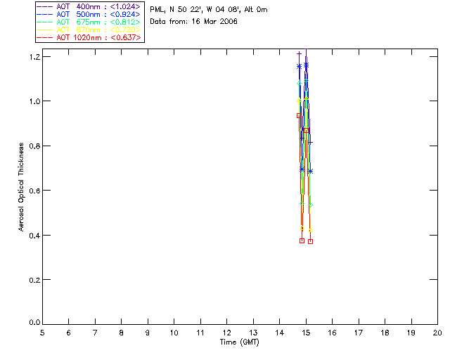Viewport: 450px width, 360px height.
Task: Click the lowest-left red square data marker
Action: [x=302, y=240]
